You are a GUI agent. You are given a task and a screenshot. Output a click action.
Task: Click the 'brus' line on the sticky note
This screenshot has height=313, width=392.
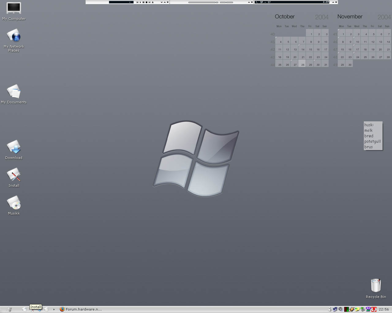click(368, 147)
